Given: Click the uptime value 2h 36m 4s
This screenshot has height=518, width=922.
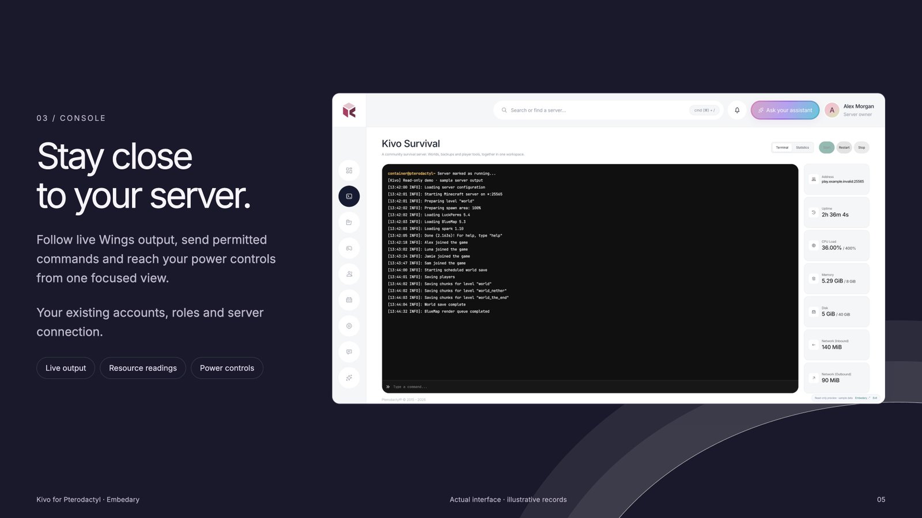Looking at the screenshot, I should pos(835,215).
